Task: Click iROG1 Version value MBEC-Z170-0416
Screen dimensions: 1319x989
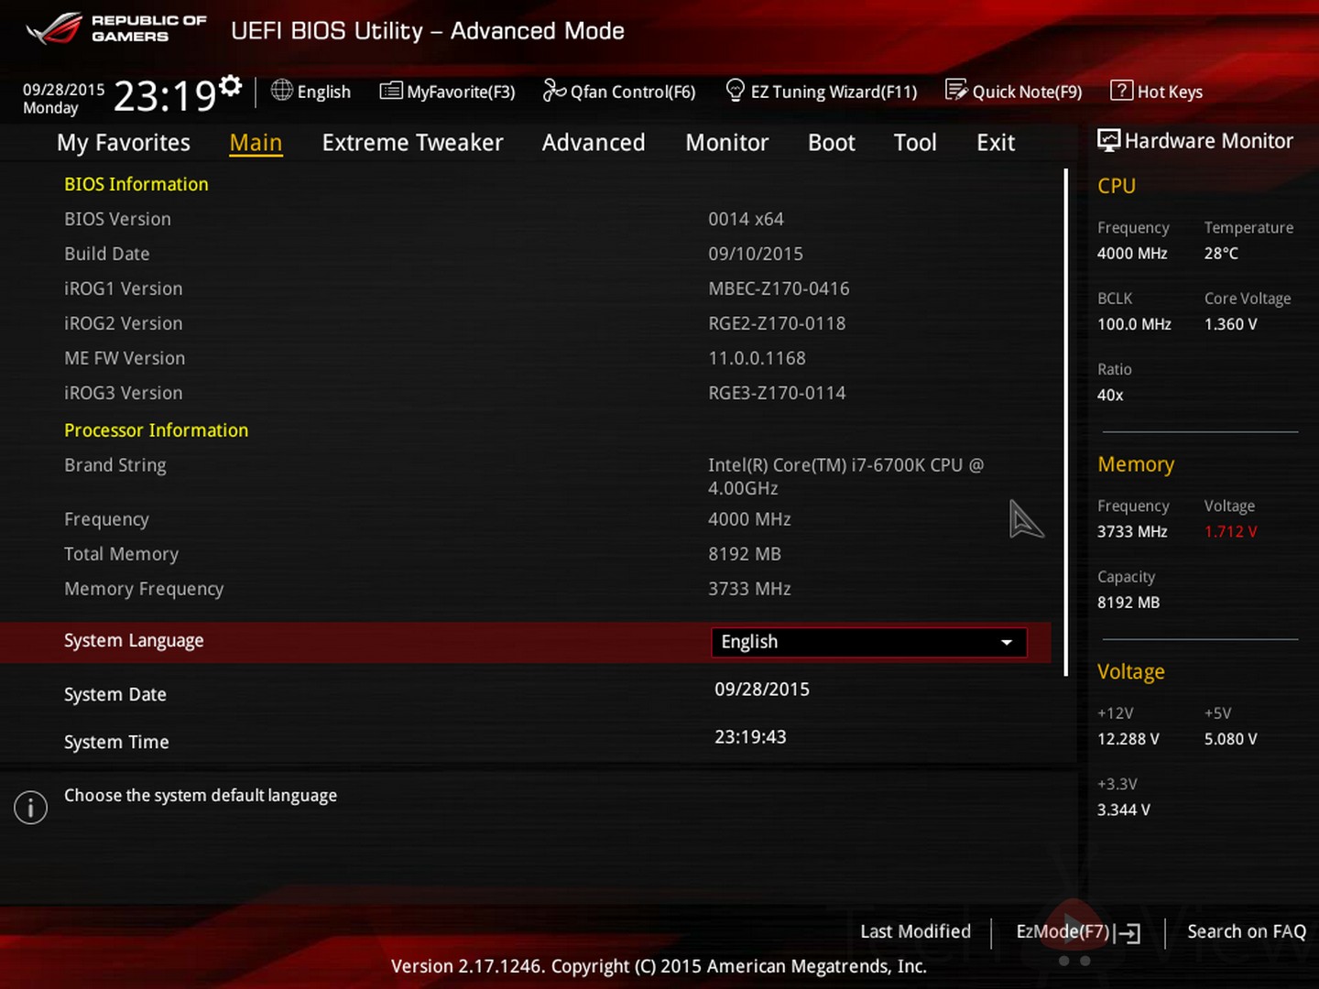Action: pyautogui.click(x=779, y=289)
